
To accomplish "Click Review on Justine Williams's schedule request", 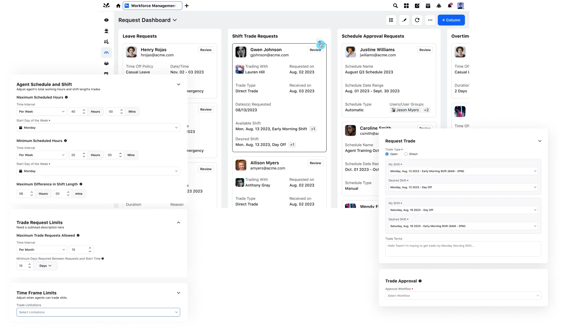I will 425,50.
